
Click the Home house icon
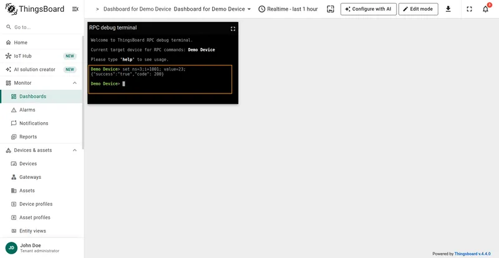click(x=8, y=42)
